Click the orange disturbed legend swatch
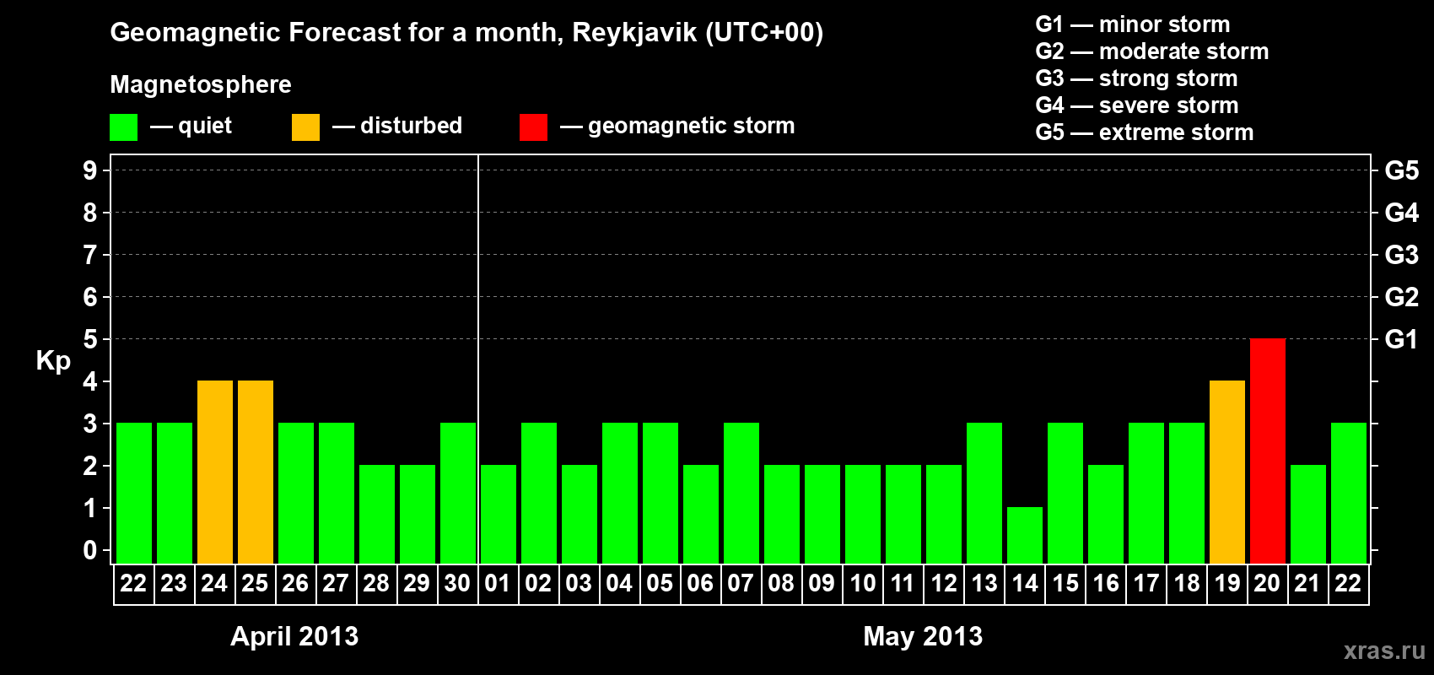Screen dimensions: 1434x675 click(305, 127)
